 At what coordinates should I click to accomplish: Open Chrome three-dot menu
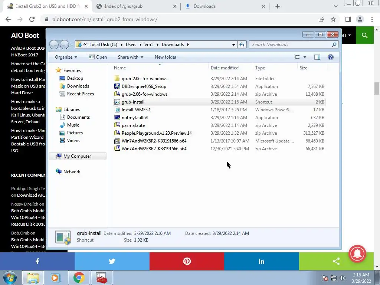(x=372, y=19)
